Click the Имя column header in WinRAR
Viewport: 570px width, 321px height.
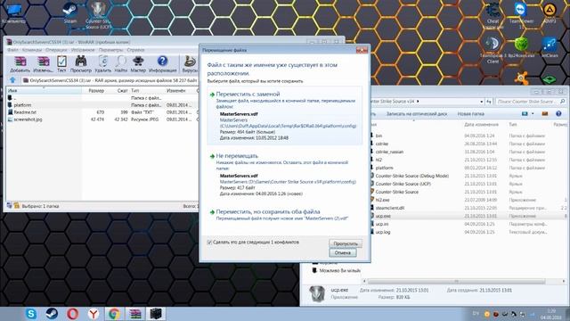(45, 91)
